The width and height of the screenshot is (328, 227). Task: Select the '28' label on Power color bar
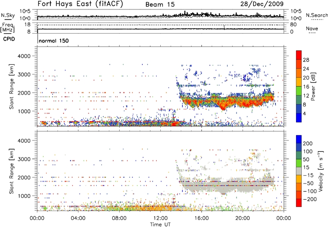click(306, 60)
